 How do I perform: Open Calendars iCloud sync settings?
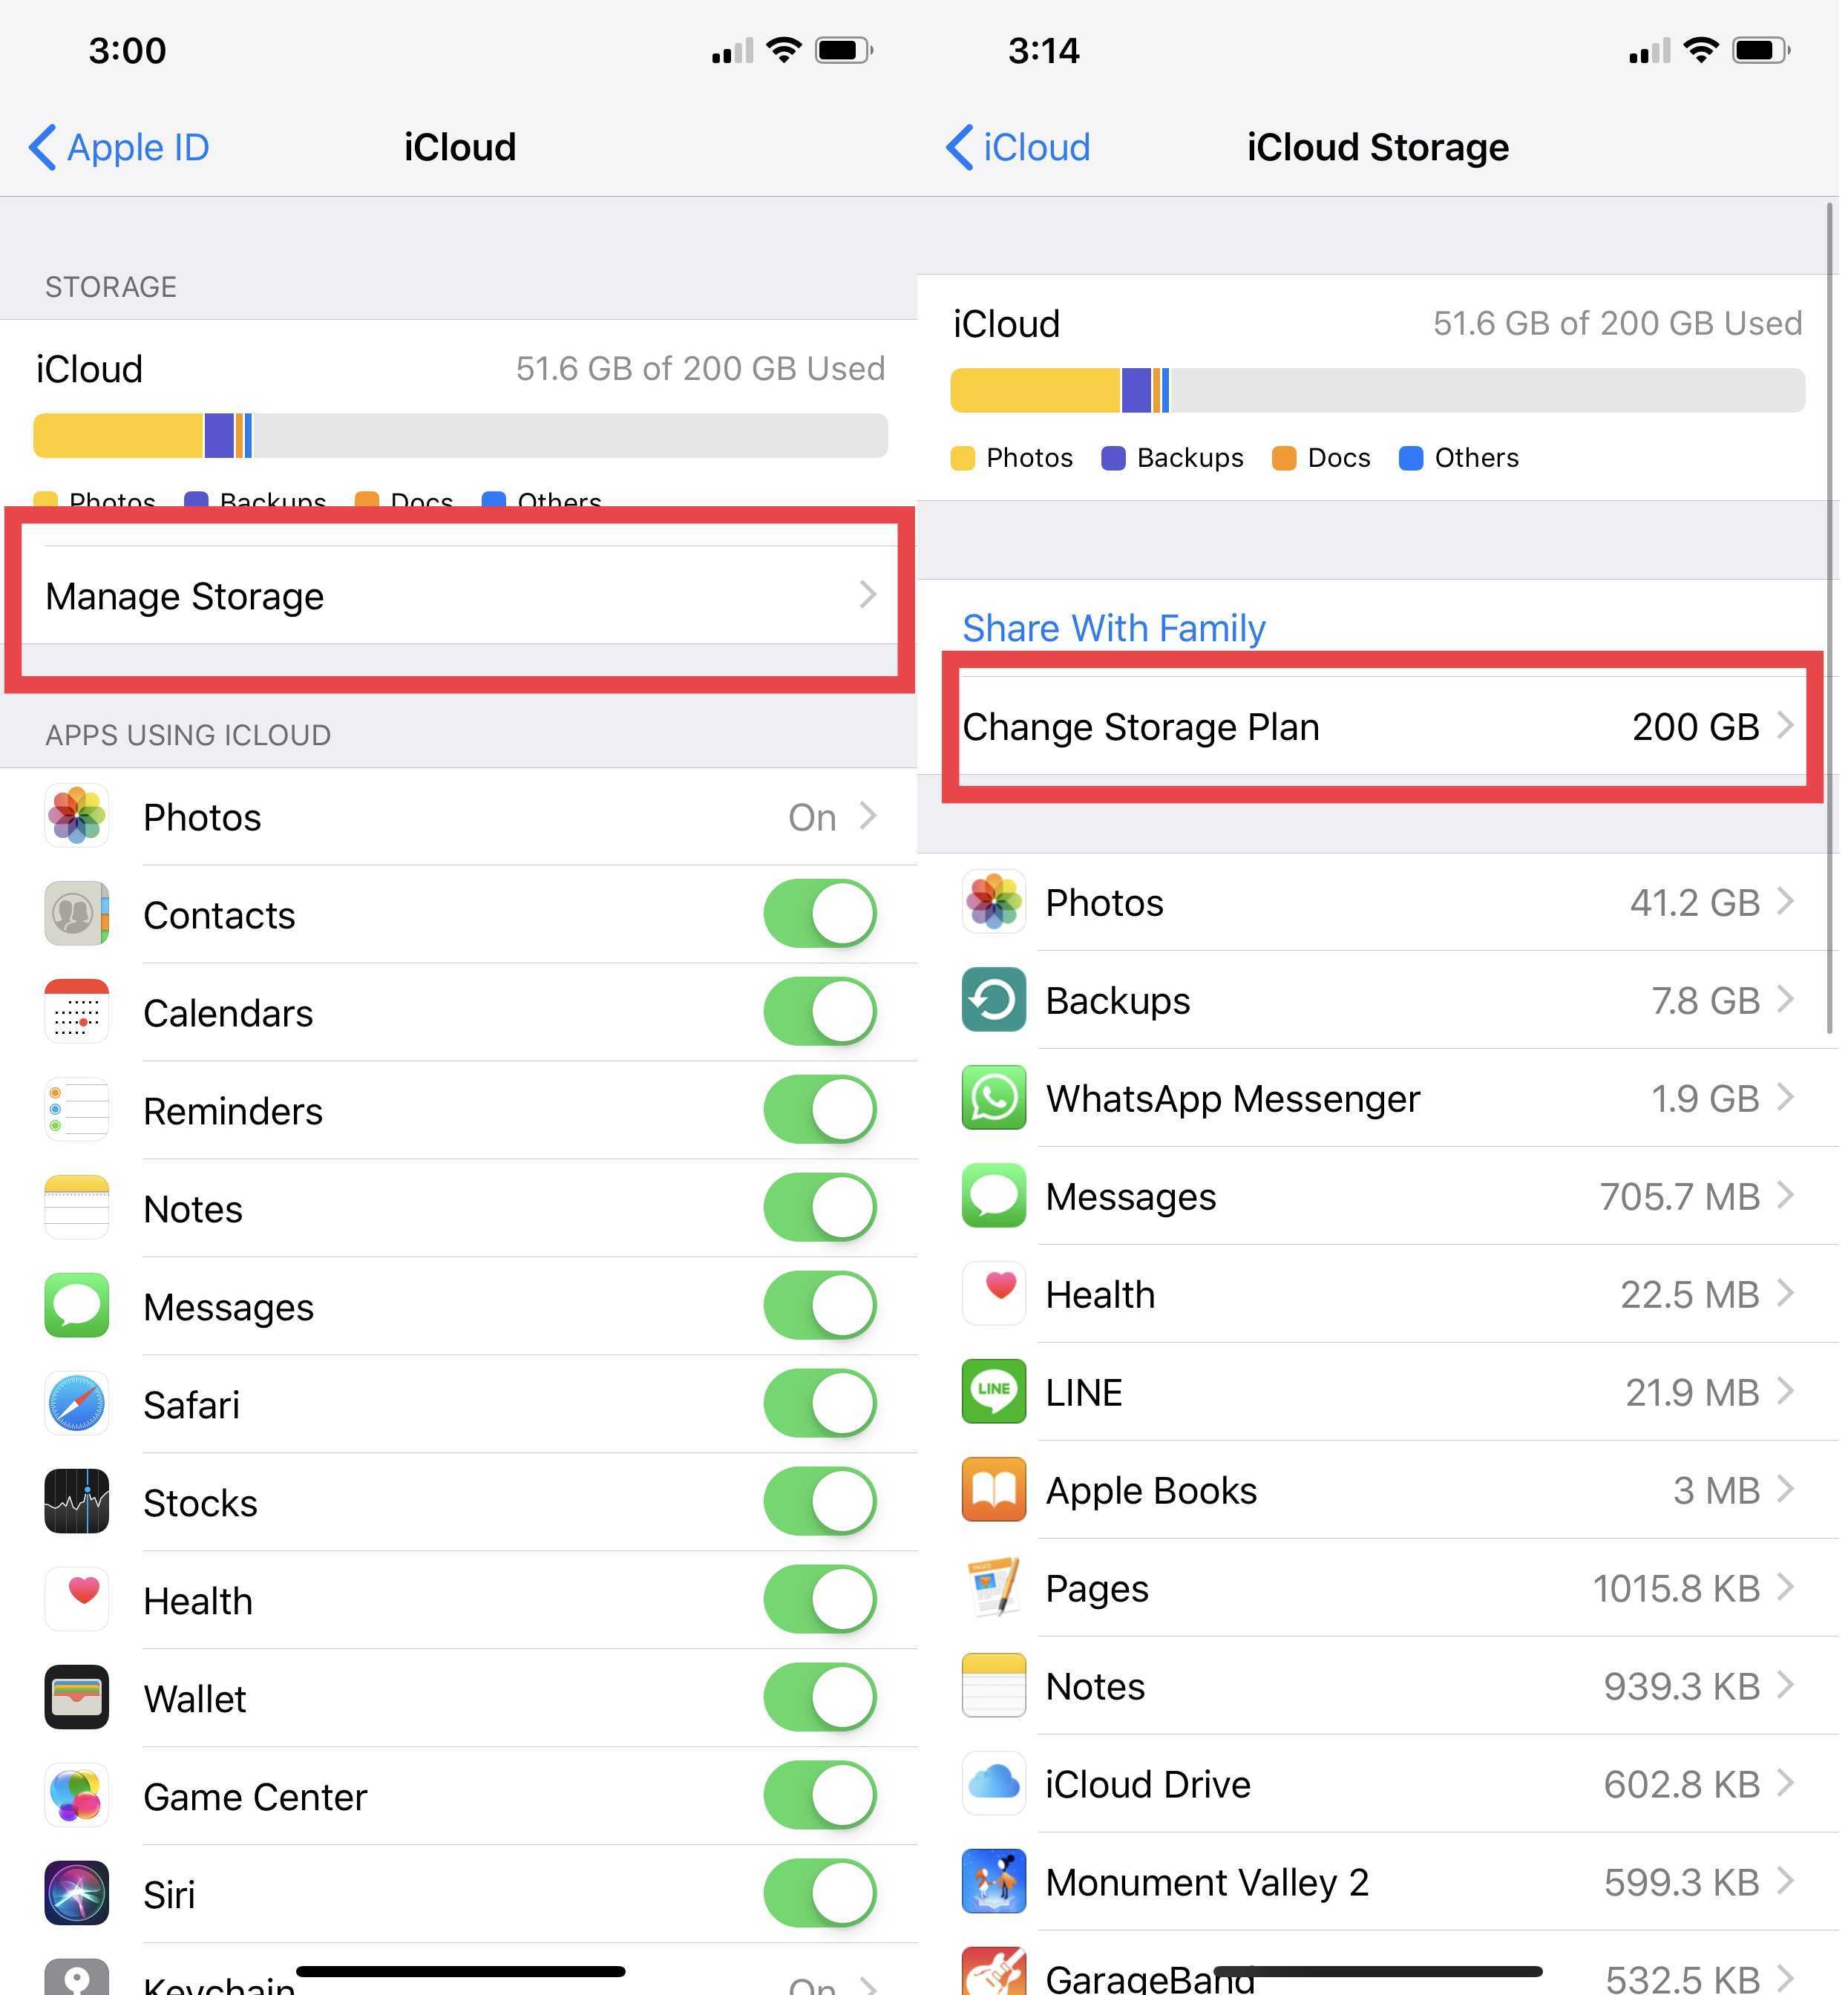(x=461, y=1013)
